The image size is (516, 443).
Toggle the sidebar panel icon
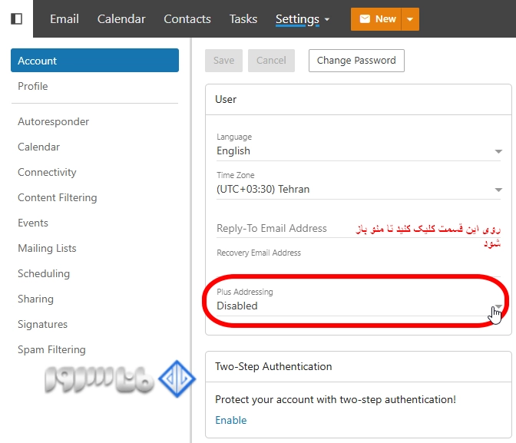click(16, 18)
